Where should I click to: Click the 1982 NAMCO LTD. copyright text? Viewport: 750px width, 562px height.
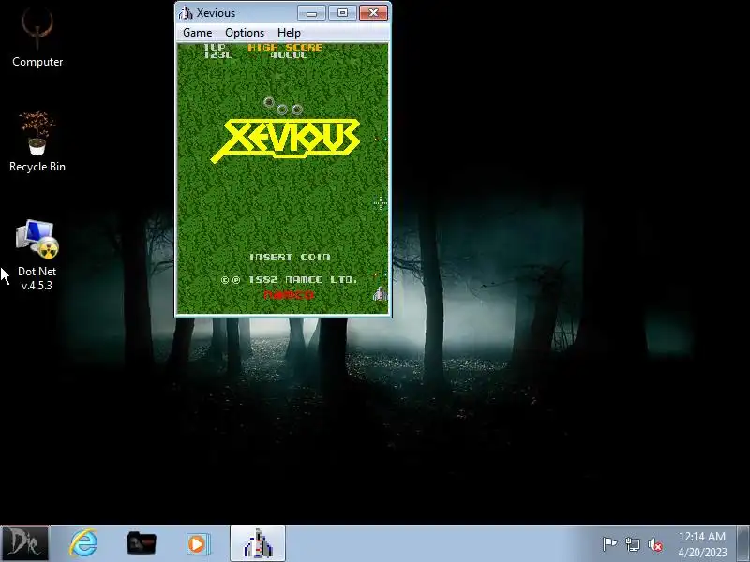[289, 279]
